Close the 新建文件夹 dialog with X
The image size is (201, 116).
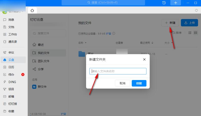[x=144, y=60]
